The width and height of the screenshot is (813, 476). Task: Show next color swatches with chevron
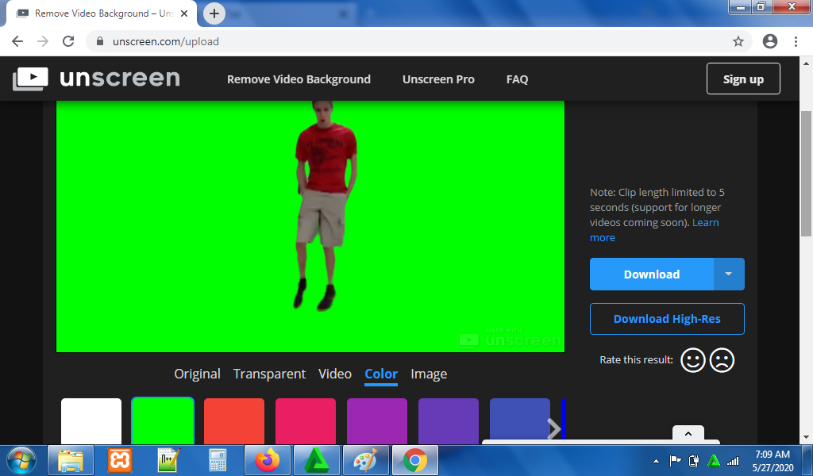[x=553, y=428]
